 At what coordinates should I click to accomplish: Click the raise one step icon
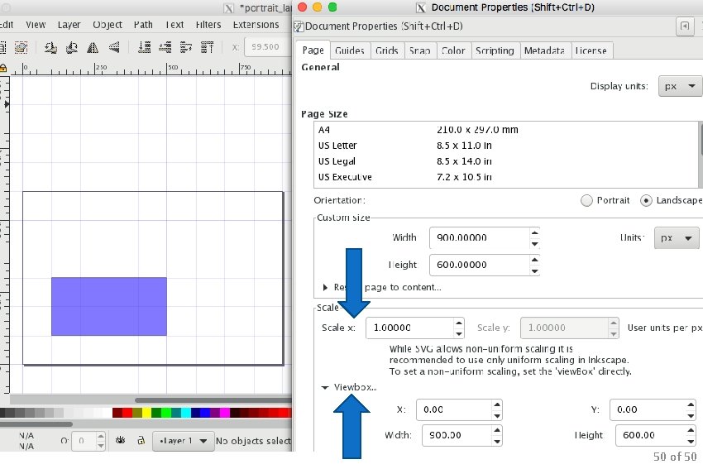pyautogui.click(x=186, y=47)
